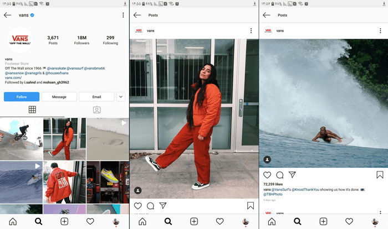Follow the vans account
This screenshot has width=388, height=229.
coord(22,97)
